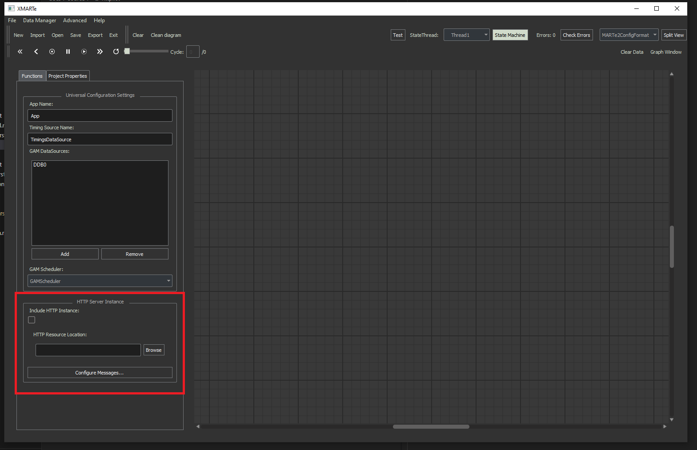Click the reload circular arrow icon
The image size is (697, 450).
click(116, 52)
